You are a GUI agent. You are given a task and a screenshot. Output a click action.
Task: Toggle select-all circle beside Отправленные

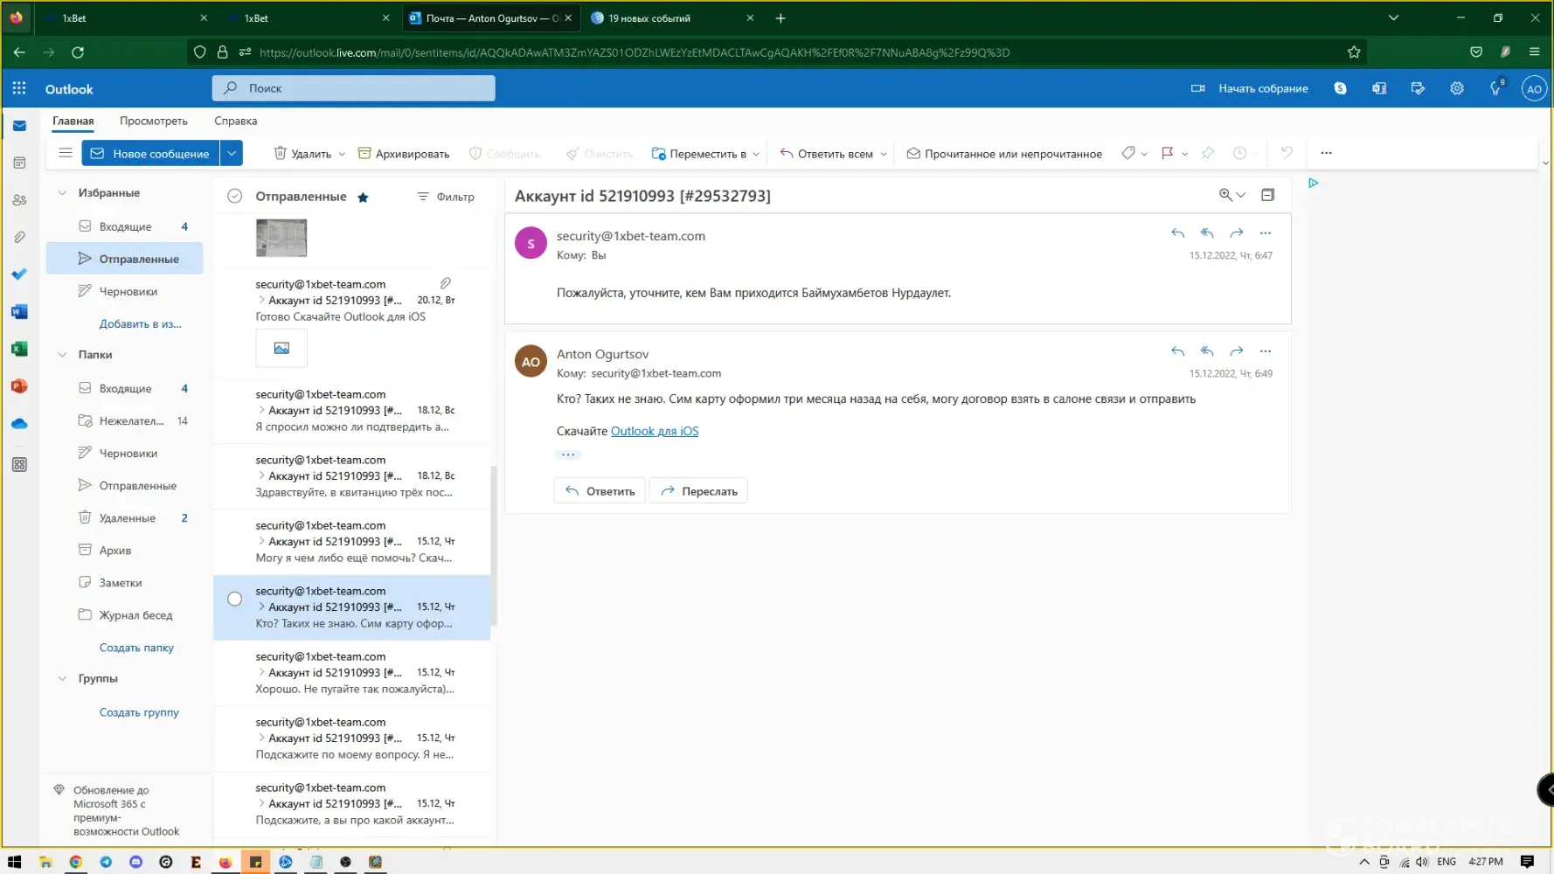234,197
